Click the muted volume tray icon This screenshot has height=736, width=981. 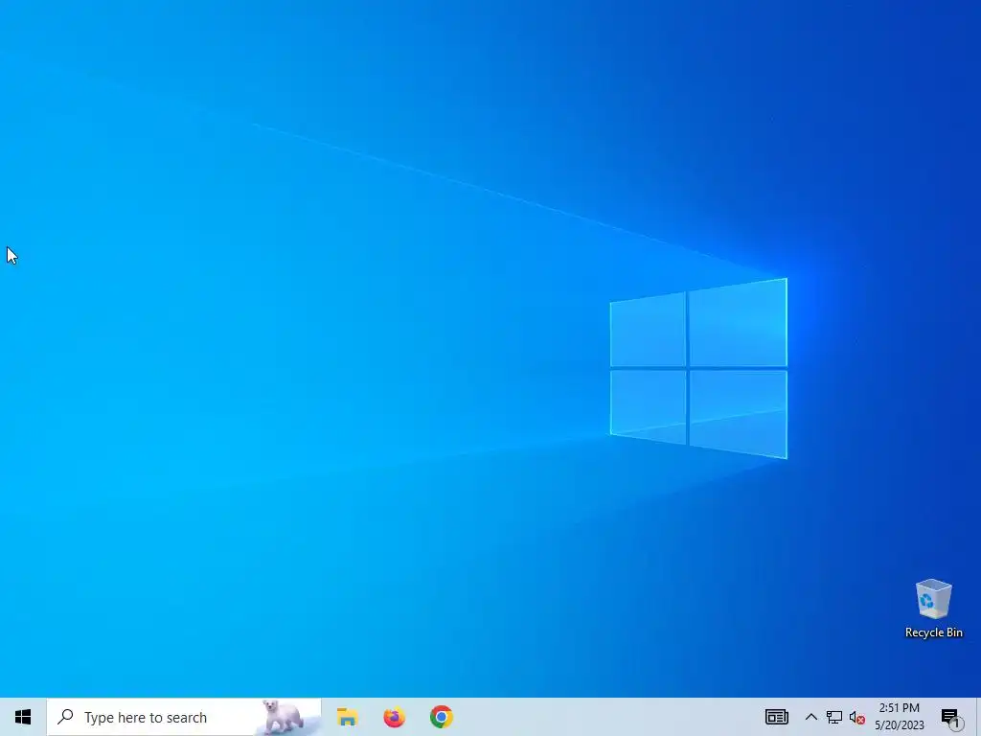[x=857, y=718]
